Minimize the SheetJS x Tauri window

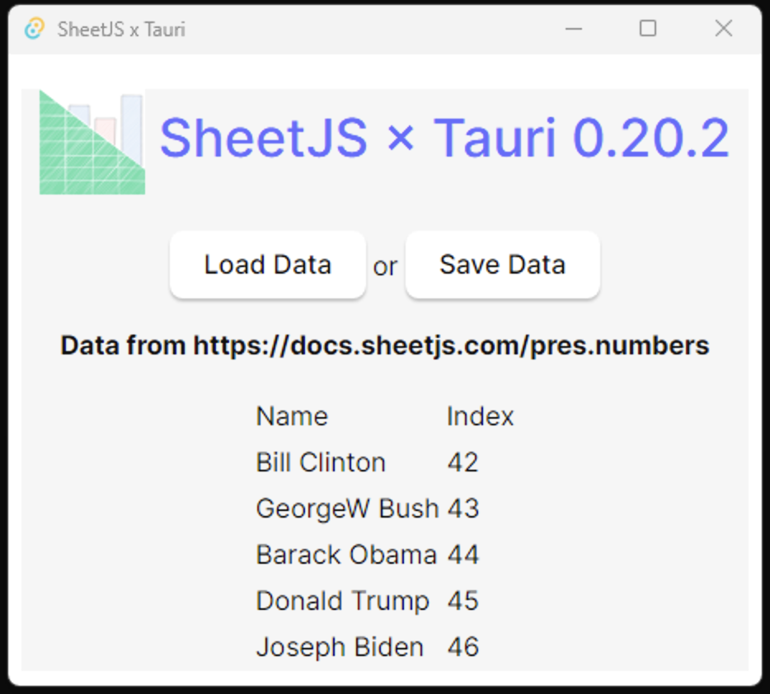(574, 29)
